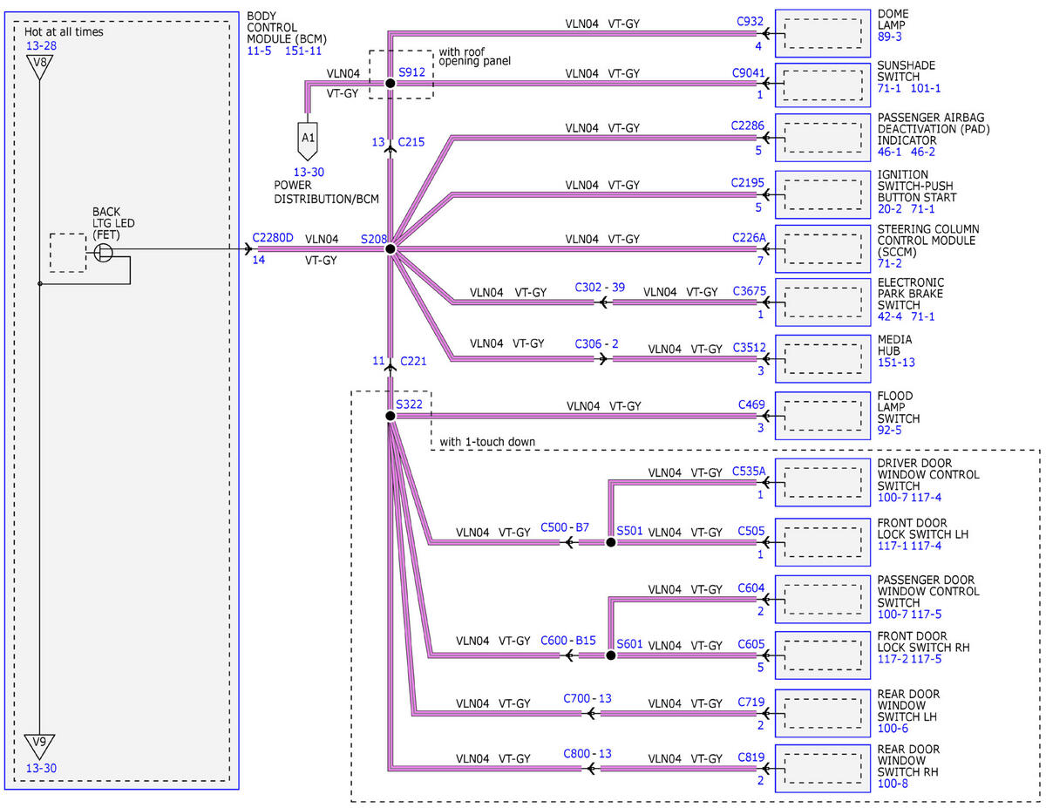Open Dome Lamp connector C932
The image size is (1046, 808).
750,23
